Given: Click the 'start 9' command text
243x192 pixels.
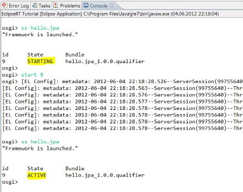Looking at the screenshot, I should (x=32, y=75).
